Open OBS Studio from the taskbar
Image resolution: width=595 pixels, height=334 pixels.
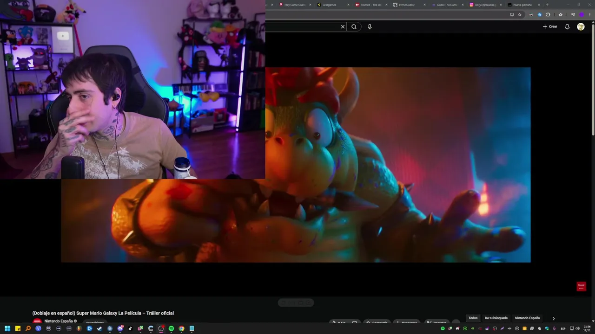(161, 328)
